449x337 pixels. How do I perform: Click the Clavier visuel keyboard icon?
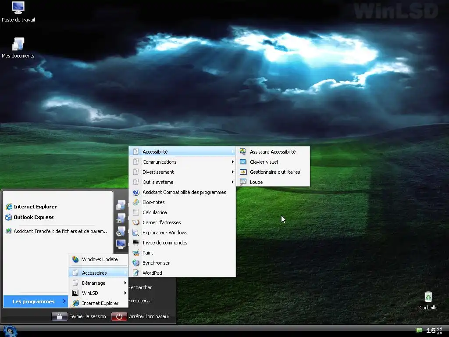[x=243, y=162]
